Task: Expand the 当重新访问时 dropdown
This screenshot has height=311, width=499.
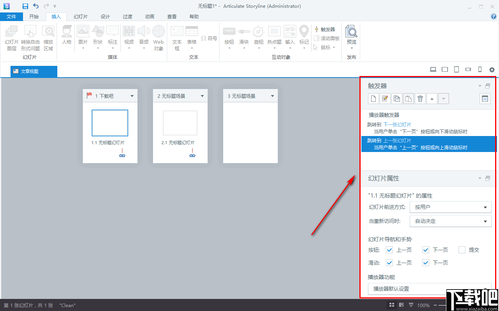Action: click(x=485, y=221)
